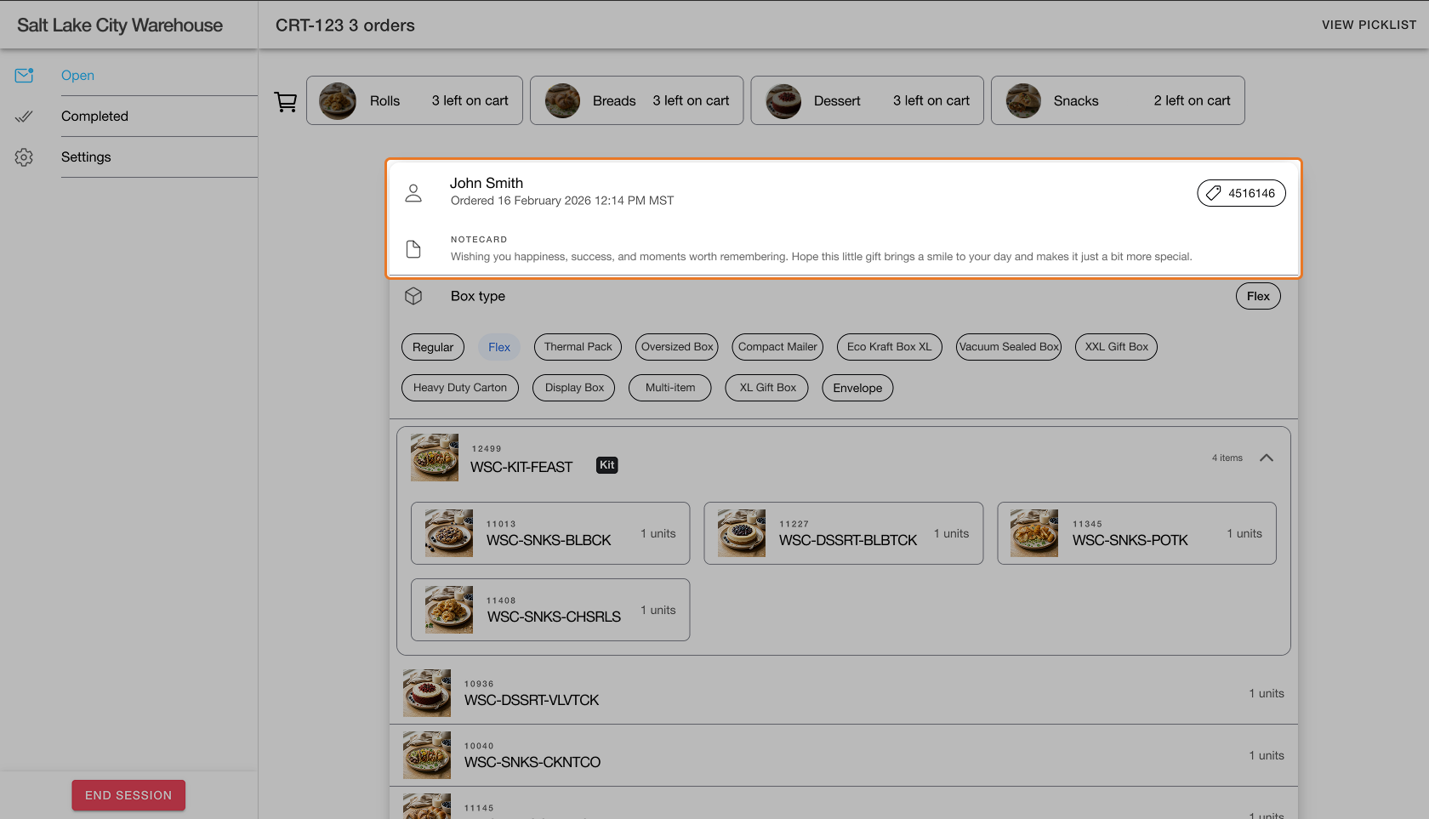Screen dimensions: 1429x819
Task: Click the Snacks product thumbnail
Action: pyautogui.click(x=1023, y=101)
